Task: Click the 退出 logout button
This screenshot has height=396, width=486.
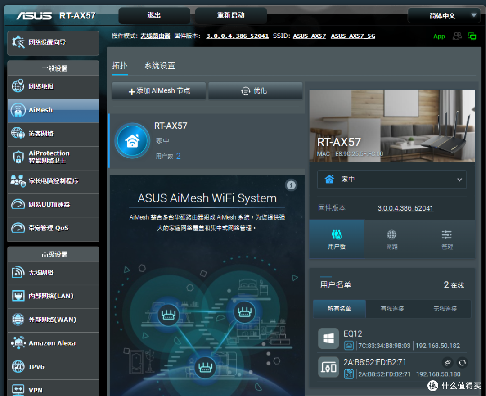Action: coord(154,15)
